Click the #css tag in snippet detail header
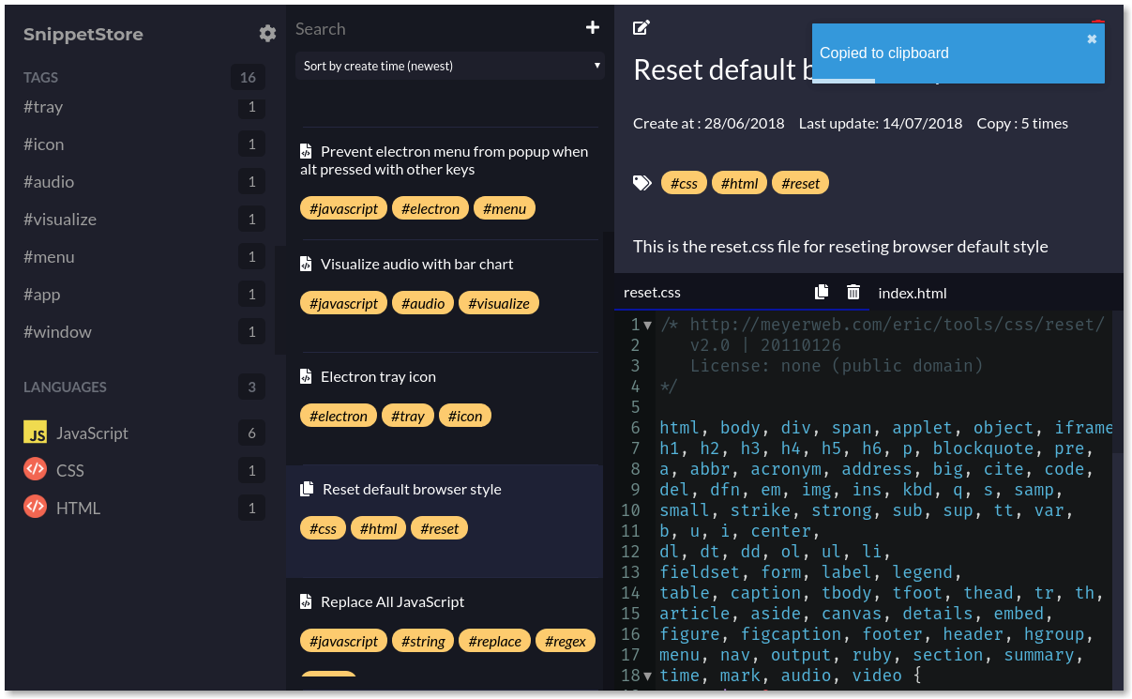 [x=684, y=183]
